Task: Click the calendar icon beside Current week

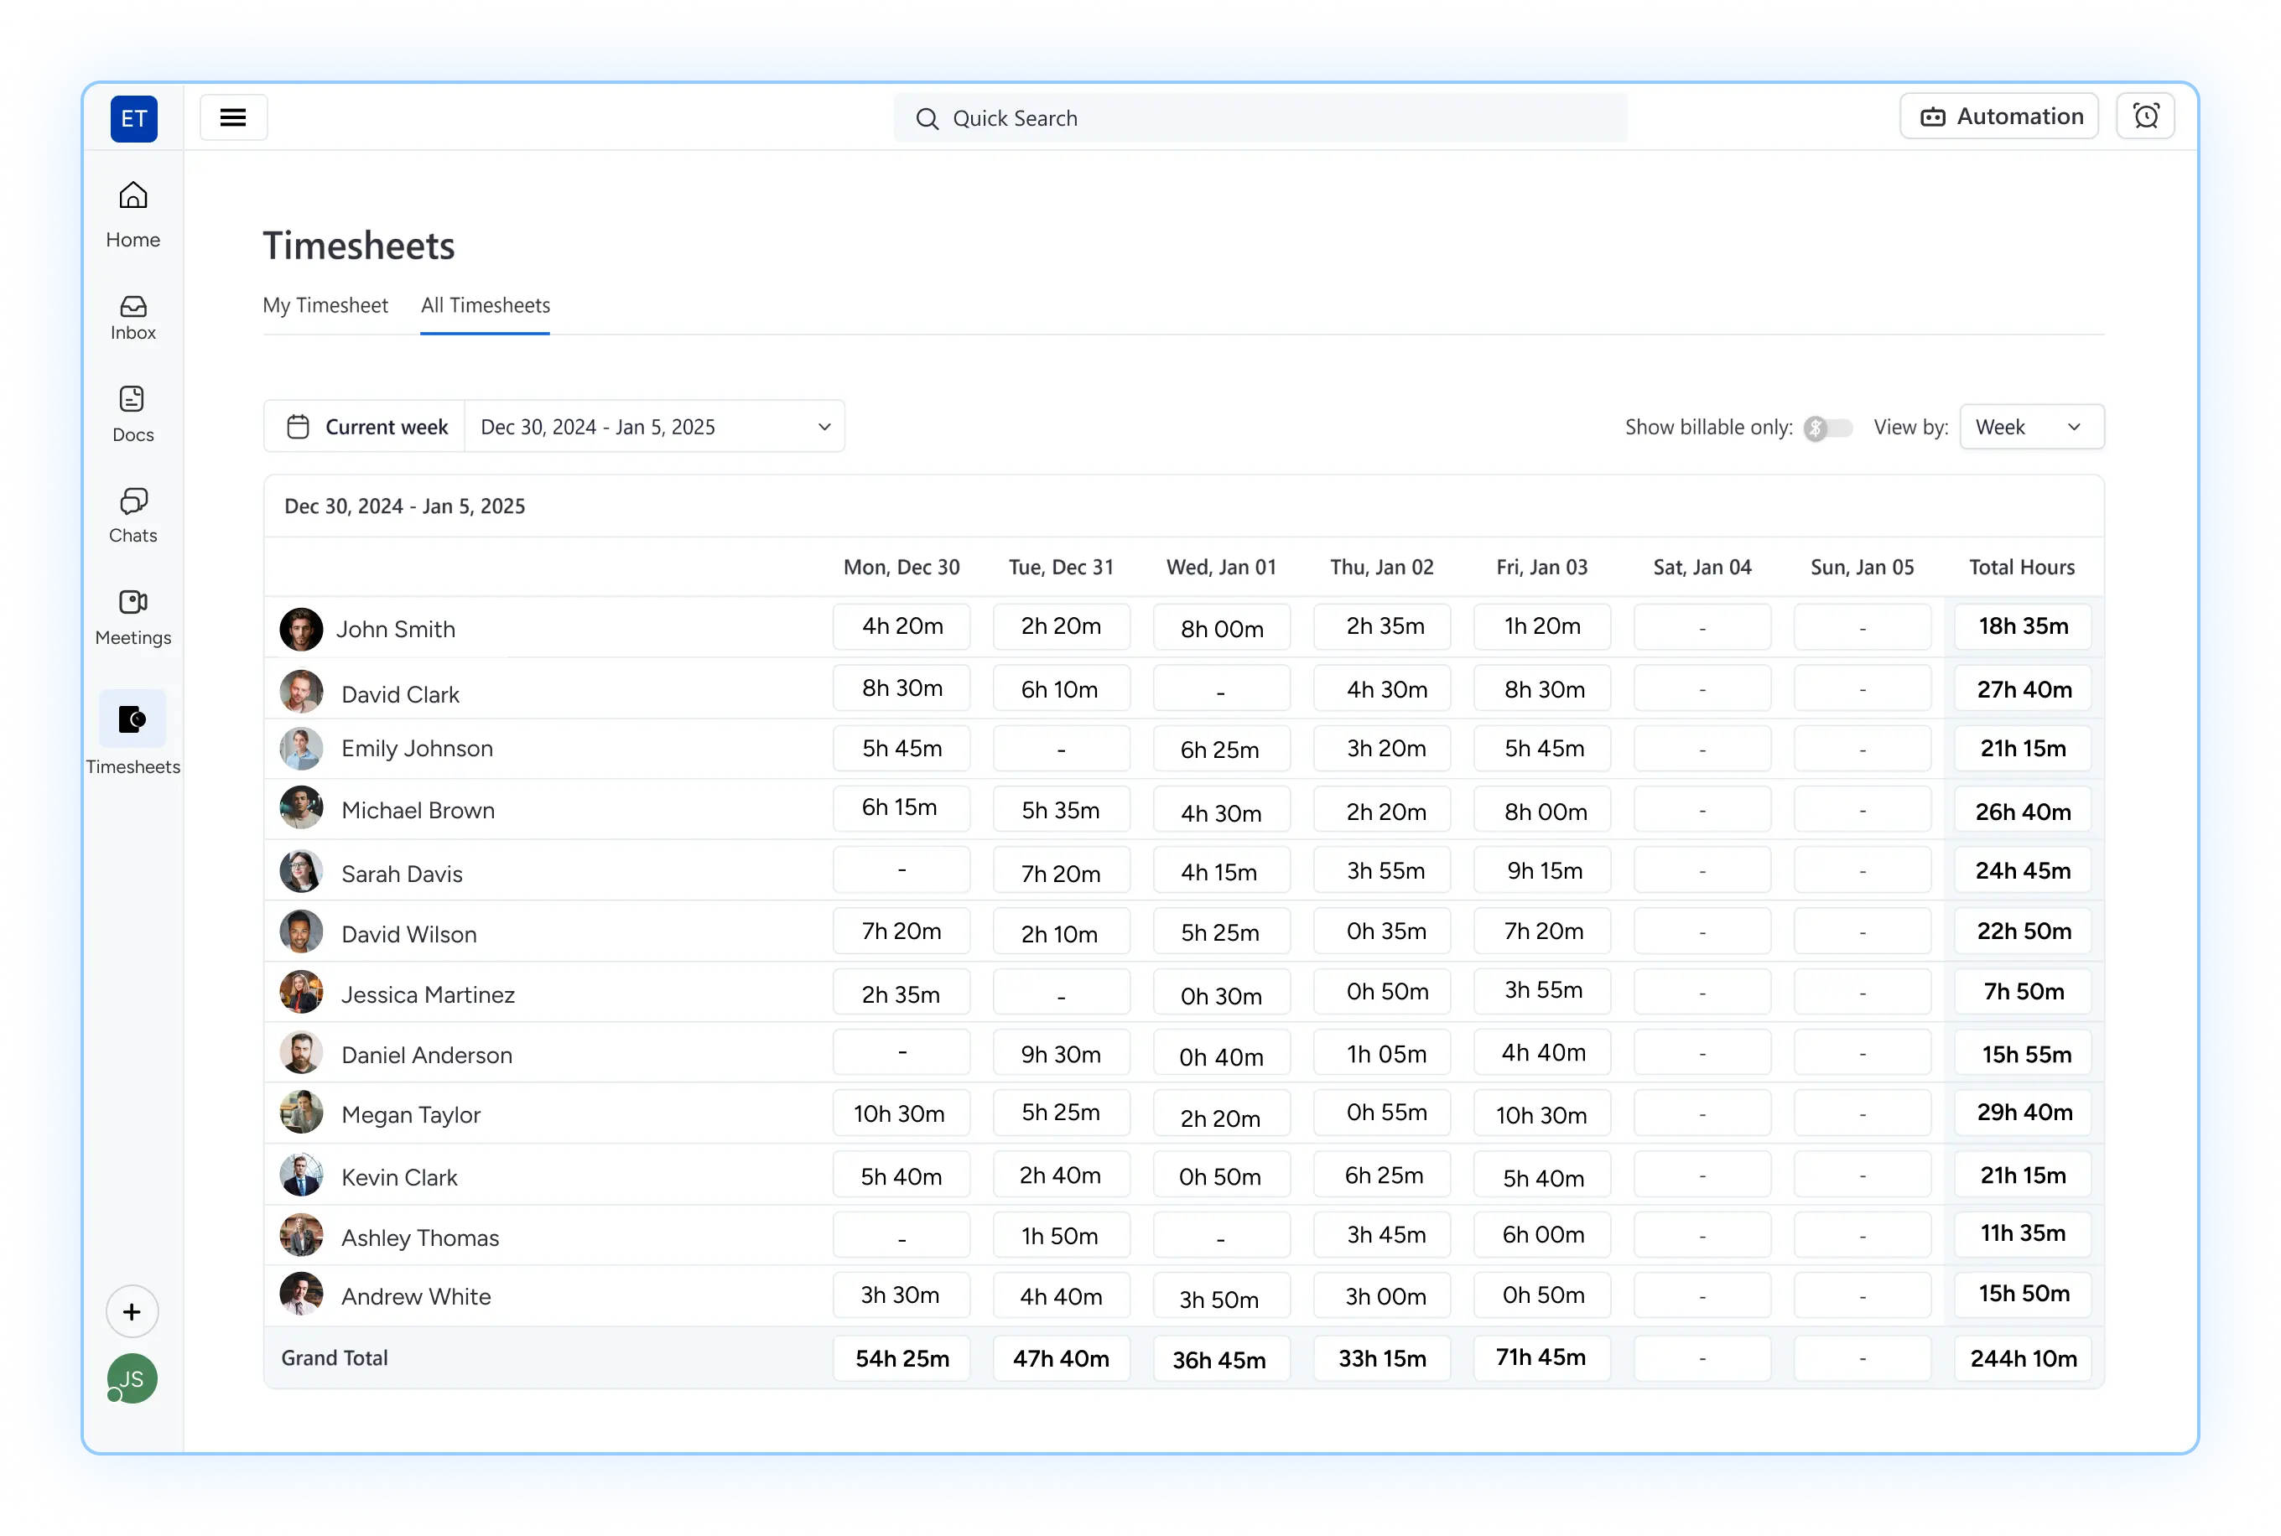Action: (x=299, y=425)
